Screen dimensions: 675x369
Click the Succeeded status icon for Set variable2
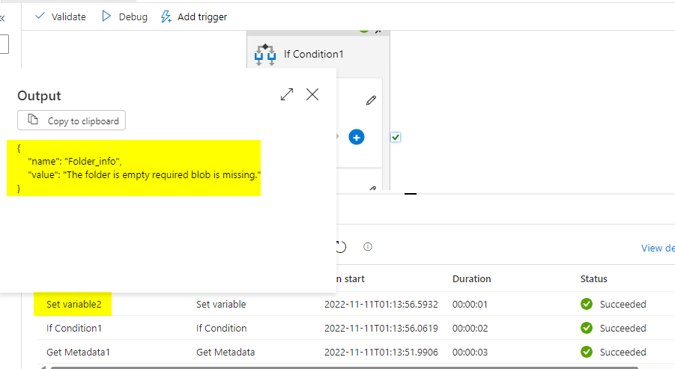587,304
